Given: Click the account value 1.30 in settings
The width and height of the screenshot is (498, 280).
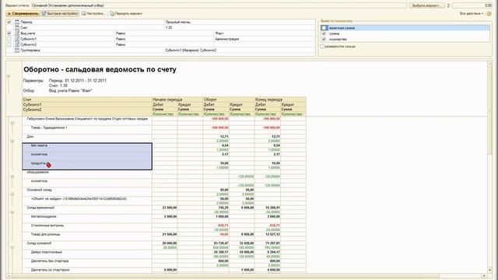Looking at the screenshot, I should point(169,28).
